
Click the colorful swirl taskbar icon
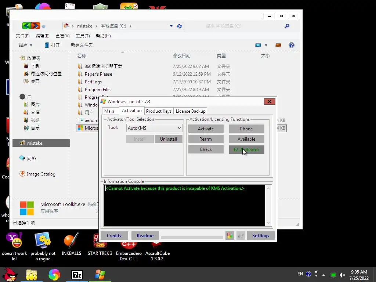coord(54,275)
